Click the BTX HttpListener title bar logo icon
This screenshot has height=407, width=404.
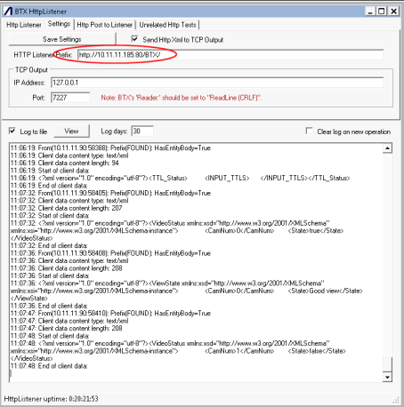click(x=8, y=12)
